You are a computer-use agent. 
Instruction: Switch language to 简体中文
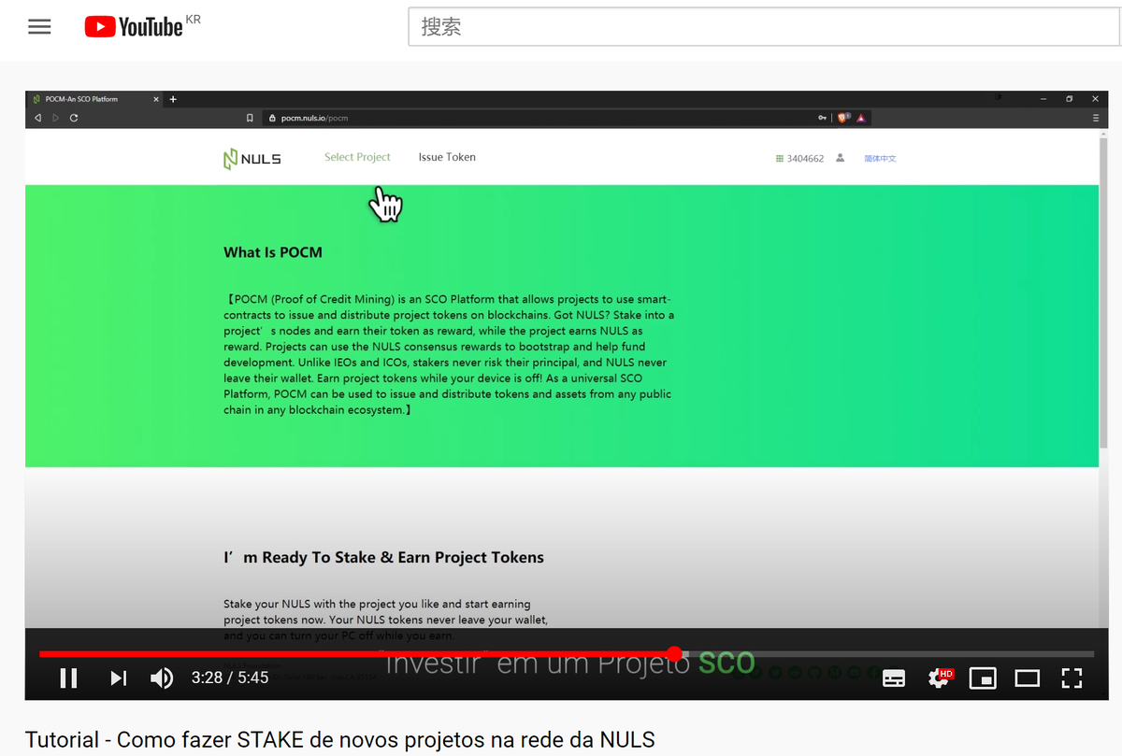click(x=881, y=159)
